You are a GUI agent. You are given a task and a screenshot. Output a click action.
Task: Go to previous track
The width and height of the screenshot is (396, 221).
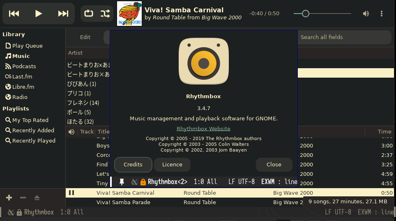pyautogui.click(x=14, y=14)
